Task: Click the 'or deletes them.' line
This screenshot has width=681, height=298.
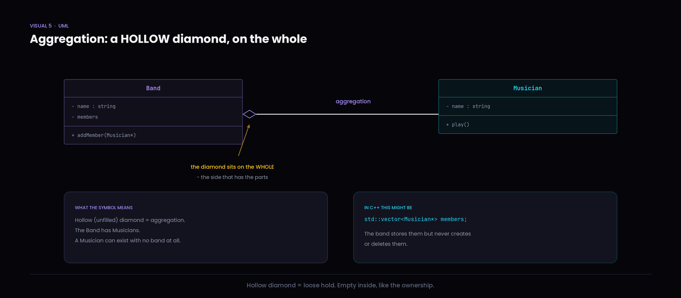Action: tap(386, 244)
